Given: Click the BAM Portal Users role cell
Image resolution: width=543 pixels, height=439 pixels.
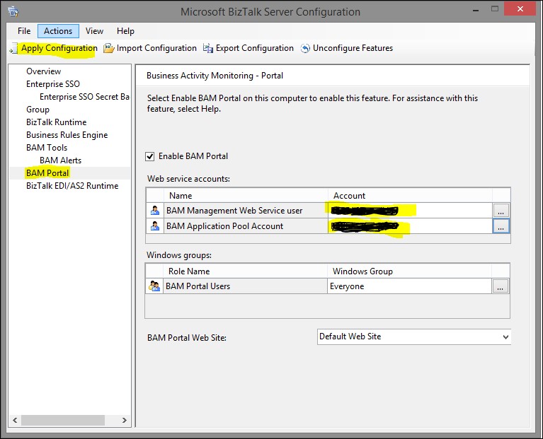Looking at the screenshot, I should point(245,286).
